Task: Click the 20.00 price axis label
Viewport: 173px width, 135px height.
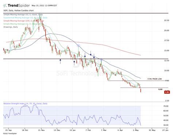Action: (166, 30)
